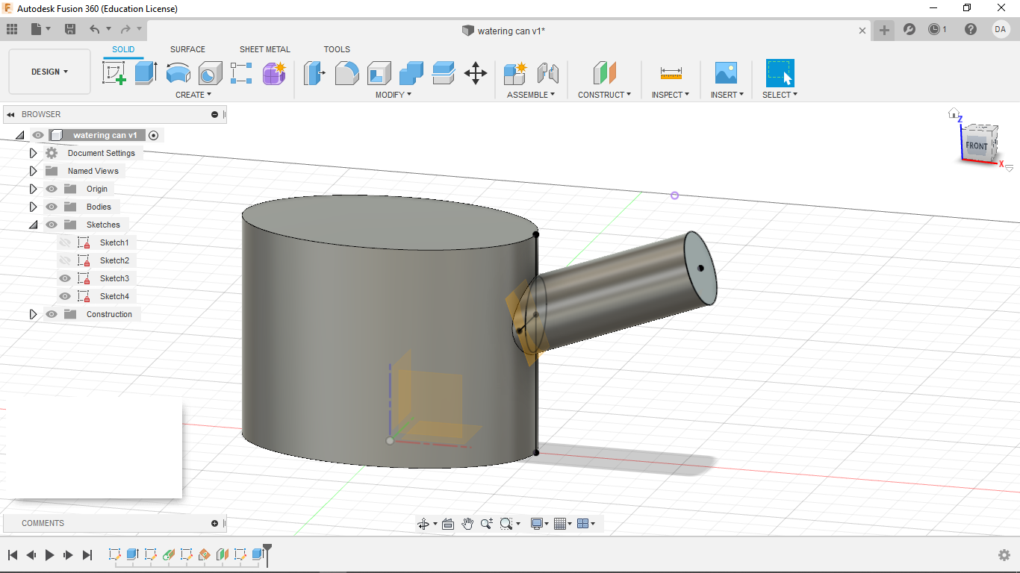Select the Combine tool
1020x573 pixels.
411,73
